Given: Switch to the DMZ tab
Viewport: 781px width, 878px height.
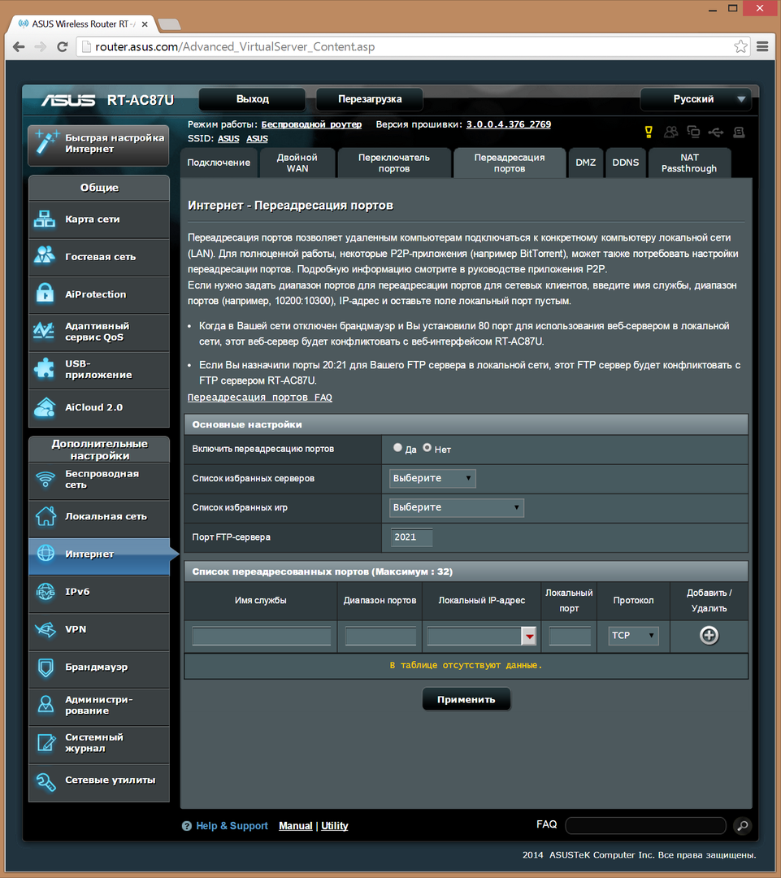Looking at the screenshot, I should click(585, 163).
